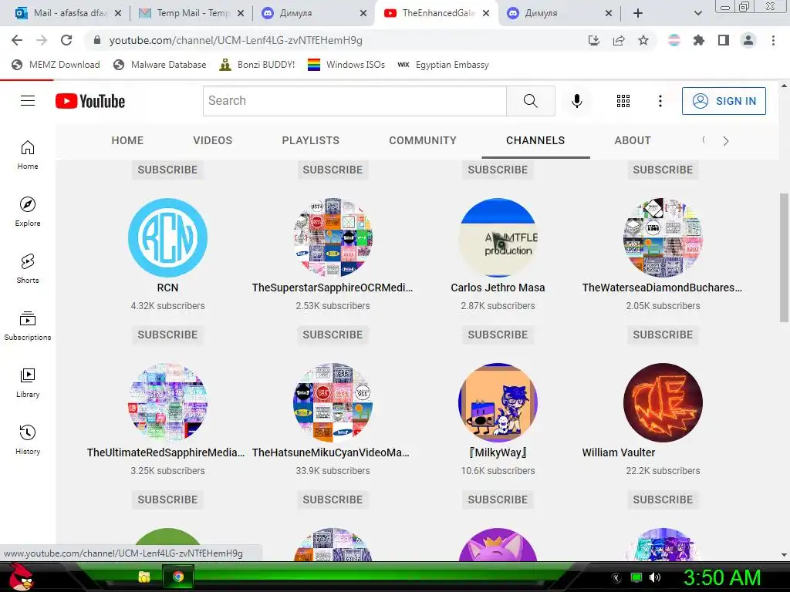Open the COMMUNITY channel tab
Screen dimensions: 790x592
pos(423,140)
